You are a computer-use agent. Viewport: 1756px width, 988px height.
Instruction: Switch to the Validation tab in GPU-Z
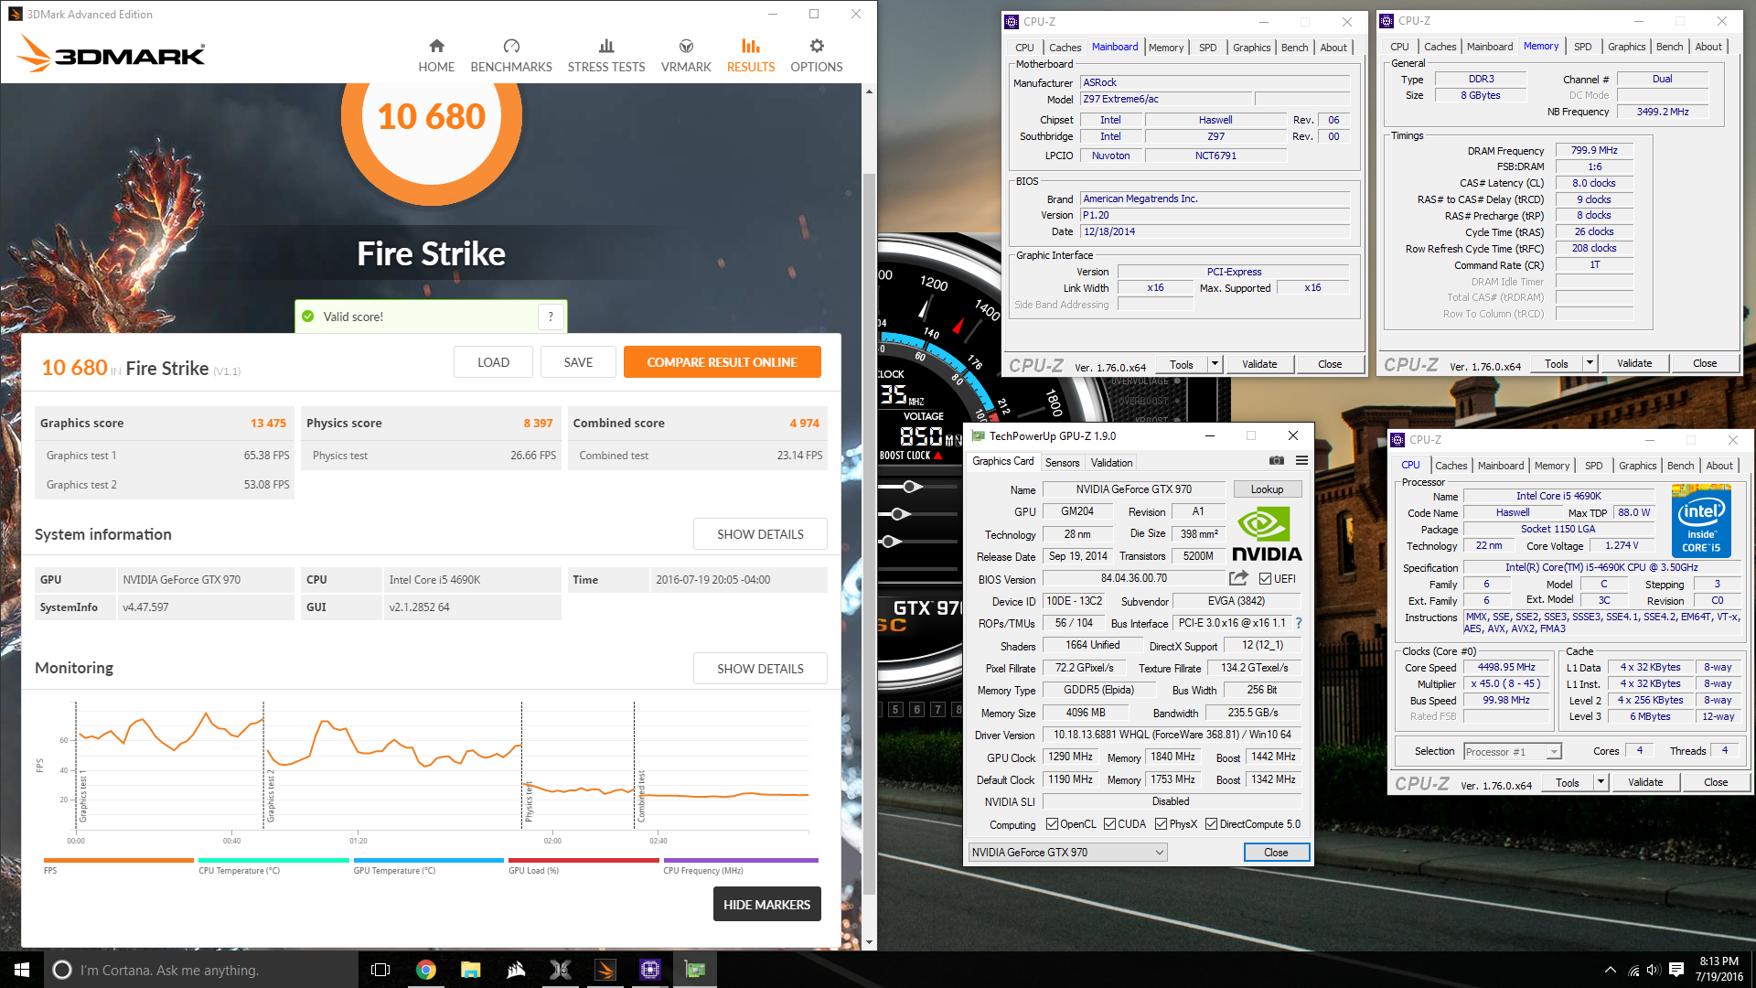pyautogui.click(x=1111, y=463)
